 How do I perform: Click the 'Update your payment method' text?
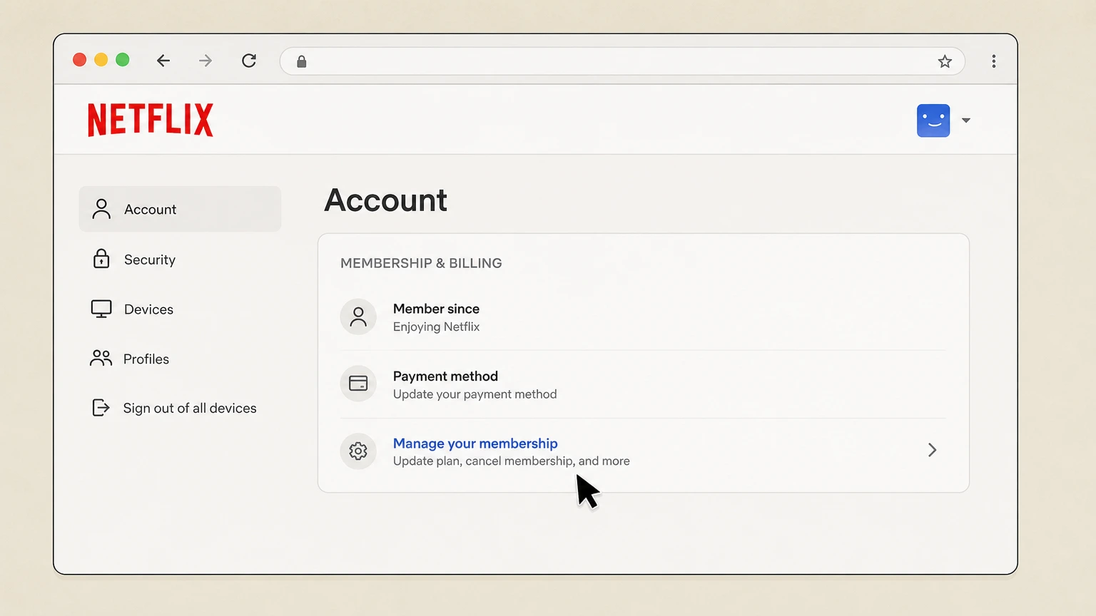[475, 394]
